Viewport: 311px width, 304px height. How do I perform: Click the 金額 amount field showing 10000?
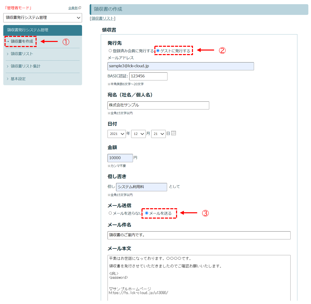[120, 158]
